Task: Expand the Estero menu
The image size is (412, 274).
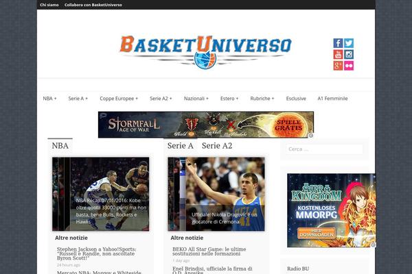Action: (x=229, y=99)
